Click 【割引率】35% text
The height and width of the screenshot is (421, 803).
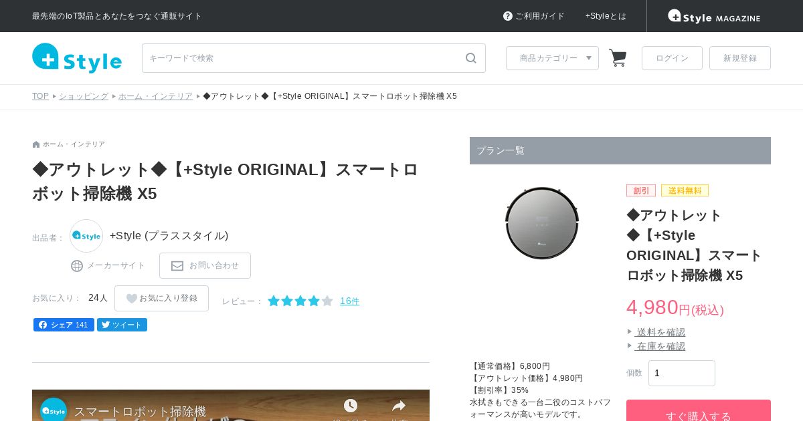[x=499, y=390]
